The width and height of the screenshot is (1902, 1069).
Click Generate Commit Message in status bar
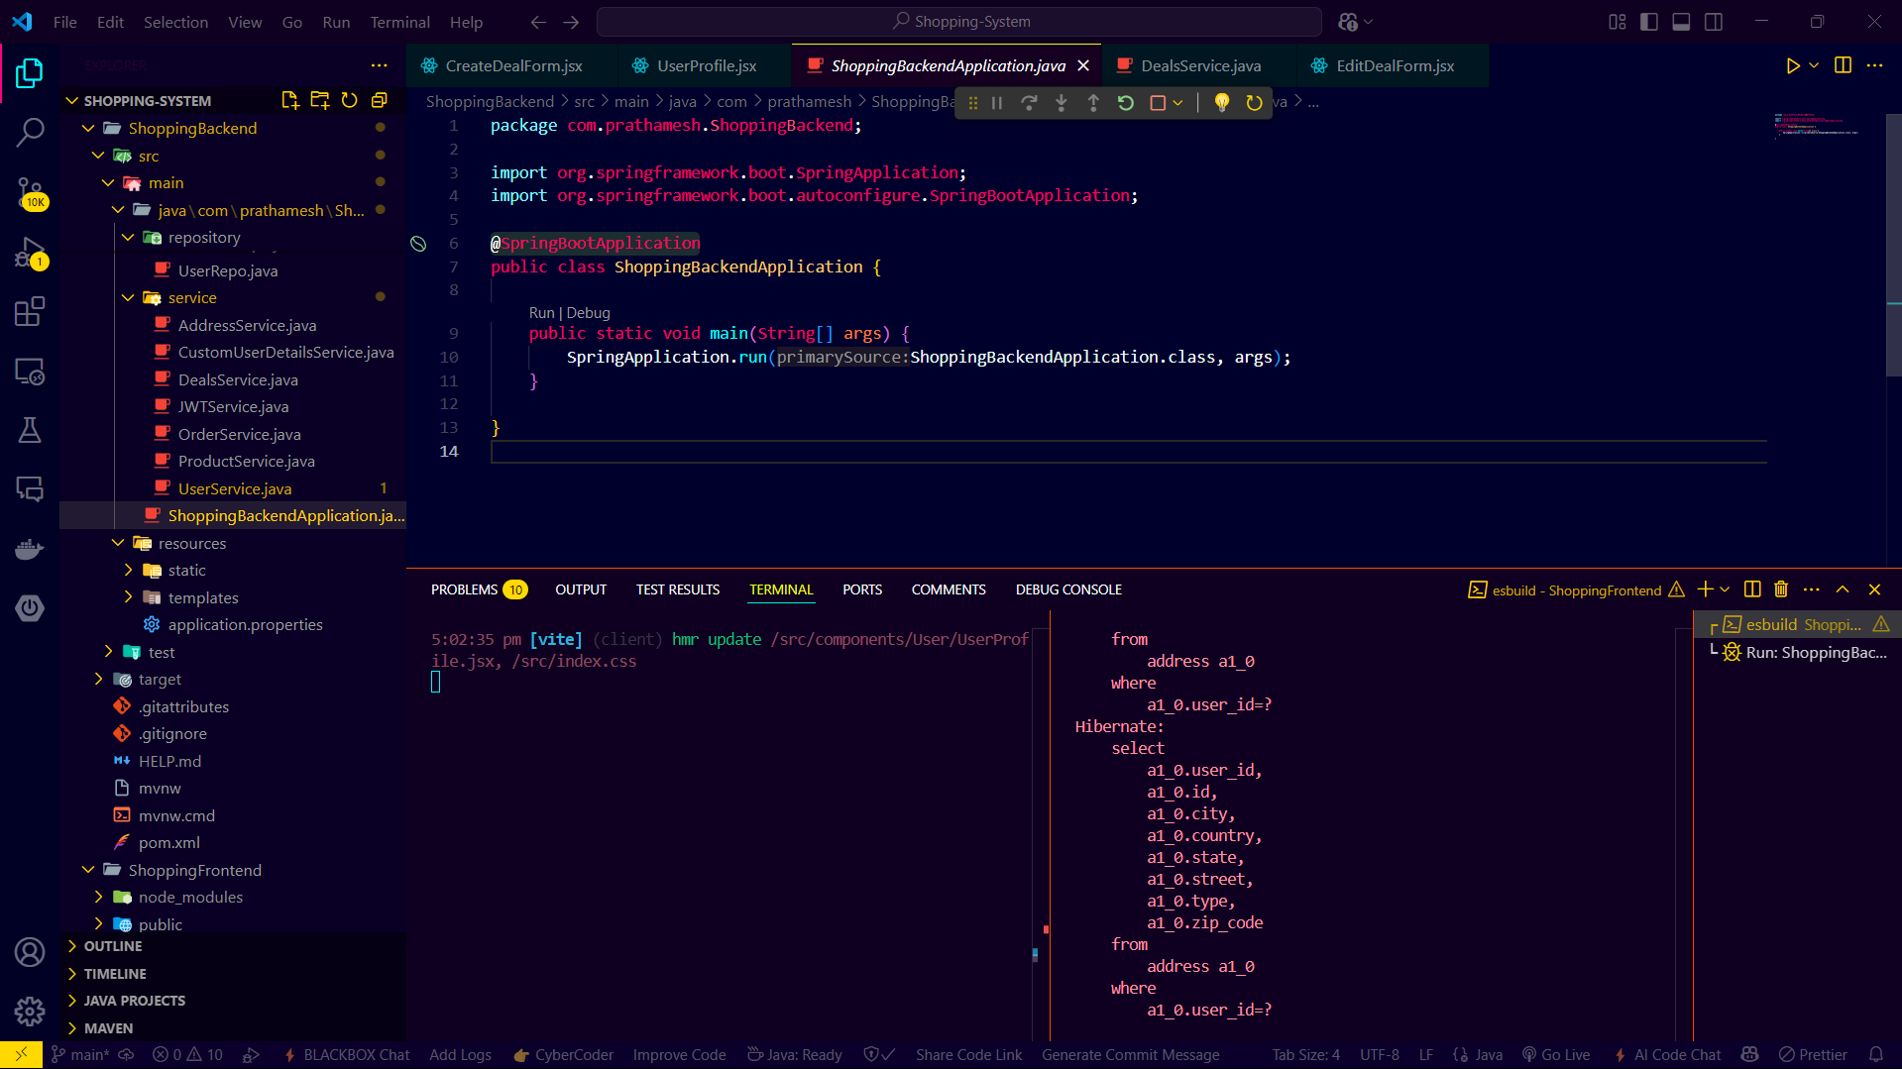point(1130,1054)
